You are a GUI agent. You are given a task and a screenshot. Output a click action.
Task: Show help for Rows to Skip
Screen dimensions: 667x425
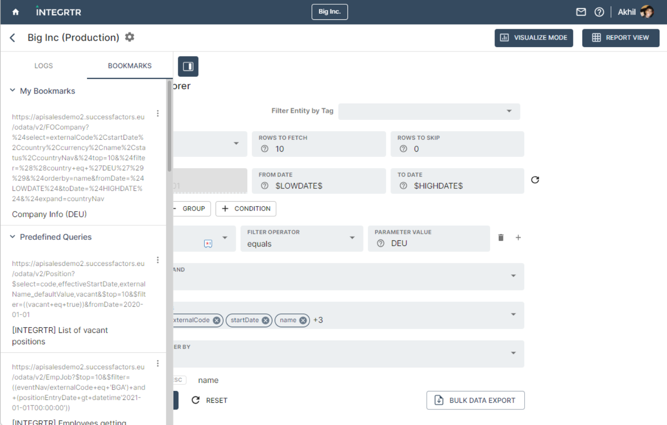[403, 149]
